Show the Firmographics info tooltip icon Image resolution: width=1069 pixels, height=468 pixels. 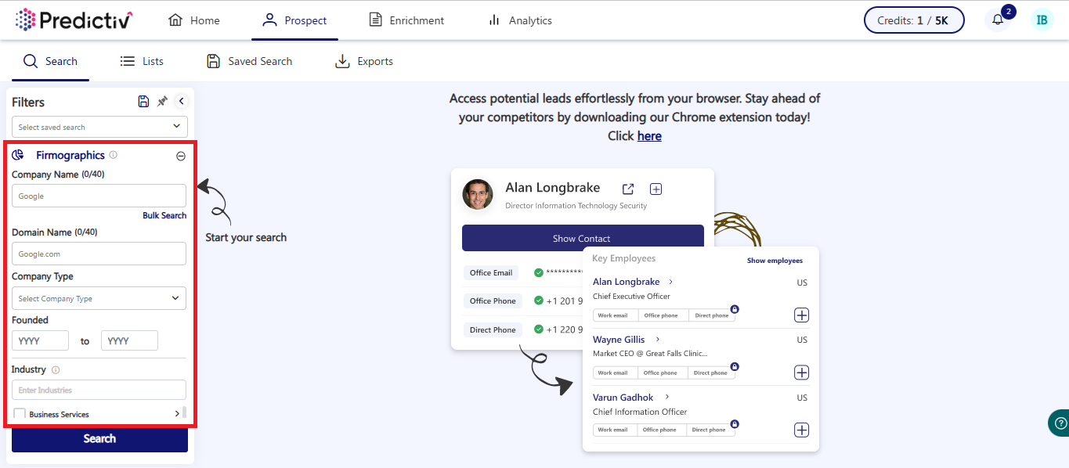(114, 155)
